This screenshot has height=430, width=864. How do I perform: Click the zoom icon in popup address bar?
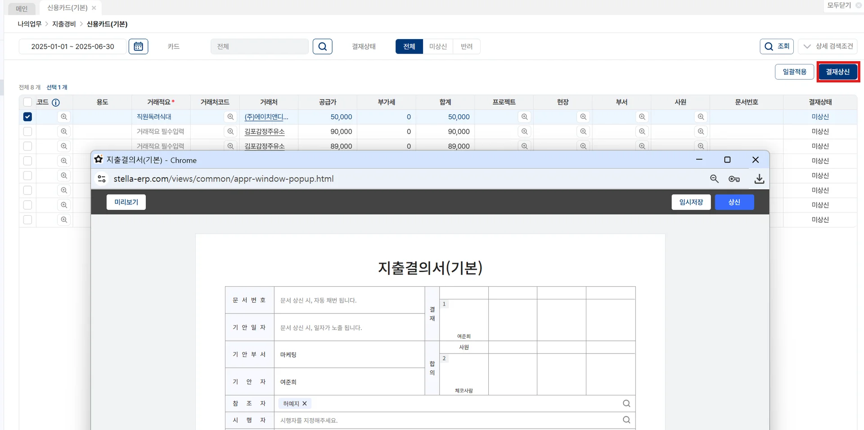tap(714, 179)
